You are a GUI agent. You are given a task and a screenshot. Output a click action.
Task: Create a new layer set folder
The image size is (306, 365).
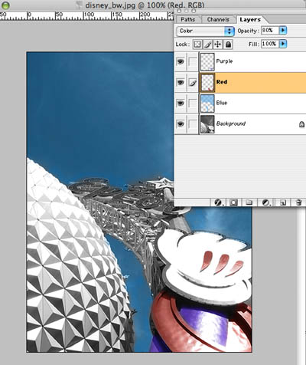(x=249, y=202)
